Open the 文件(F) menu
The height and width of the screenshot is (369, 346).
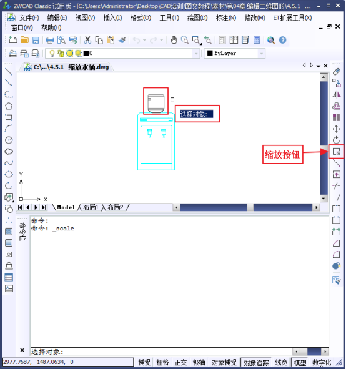tap(29, 17)
